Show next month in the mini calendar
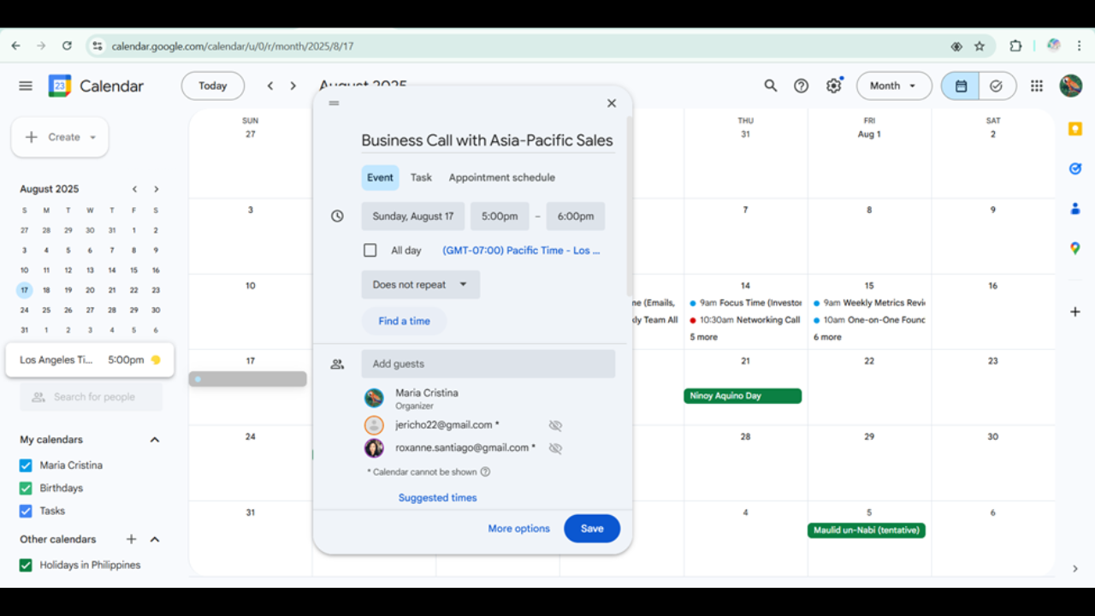 coord(157,189)
